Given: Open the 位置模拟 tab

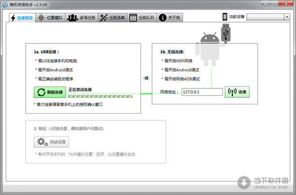Looking at the screenshot, I should (50, 18).
